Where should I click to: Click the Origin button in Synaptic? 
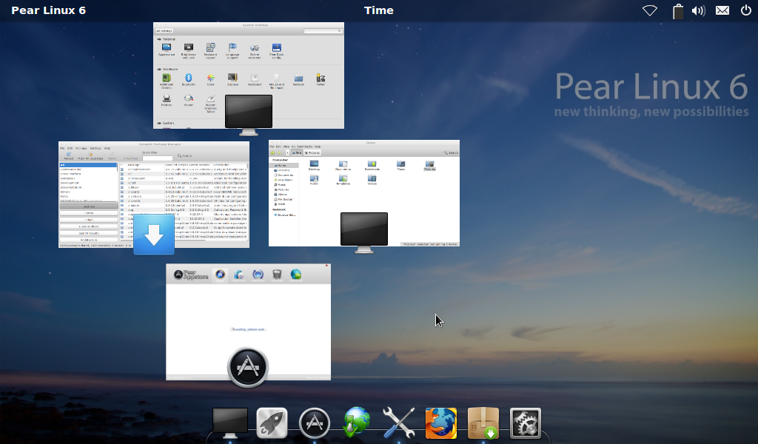click(89, 220)
